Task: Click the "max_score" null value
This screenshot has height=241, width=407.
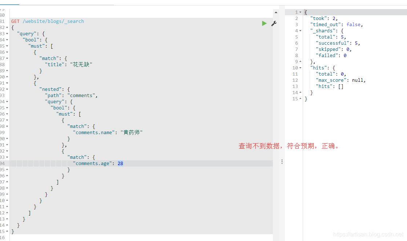Action: click(358, 80)
